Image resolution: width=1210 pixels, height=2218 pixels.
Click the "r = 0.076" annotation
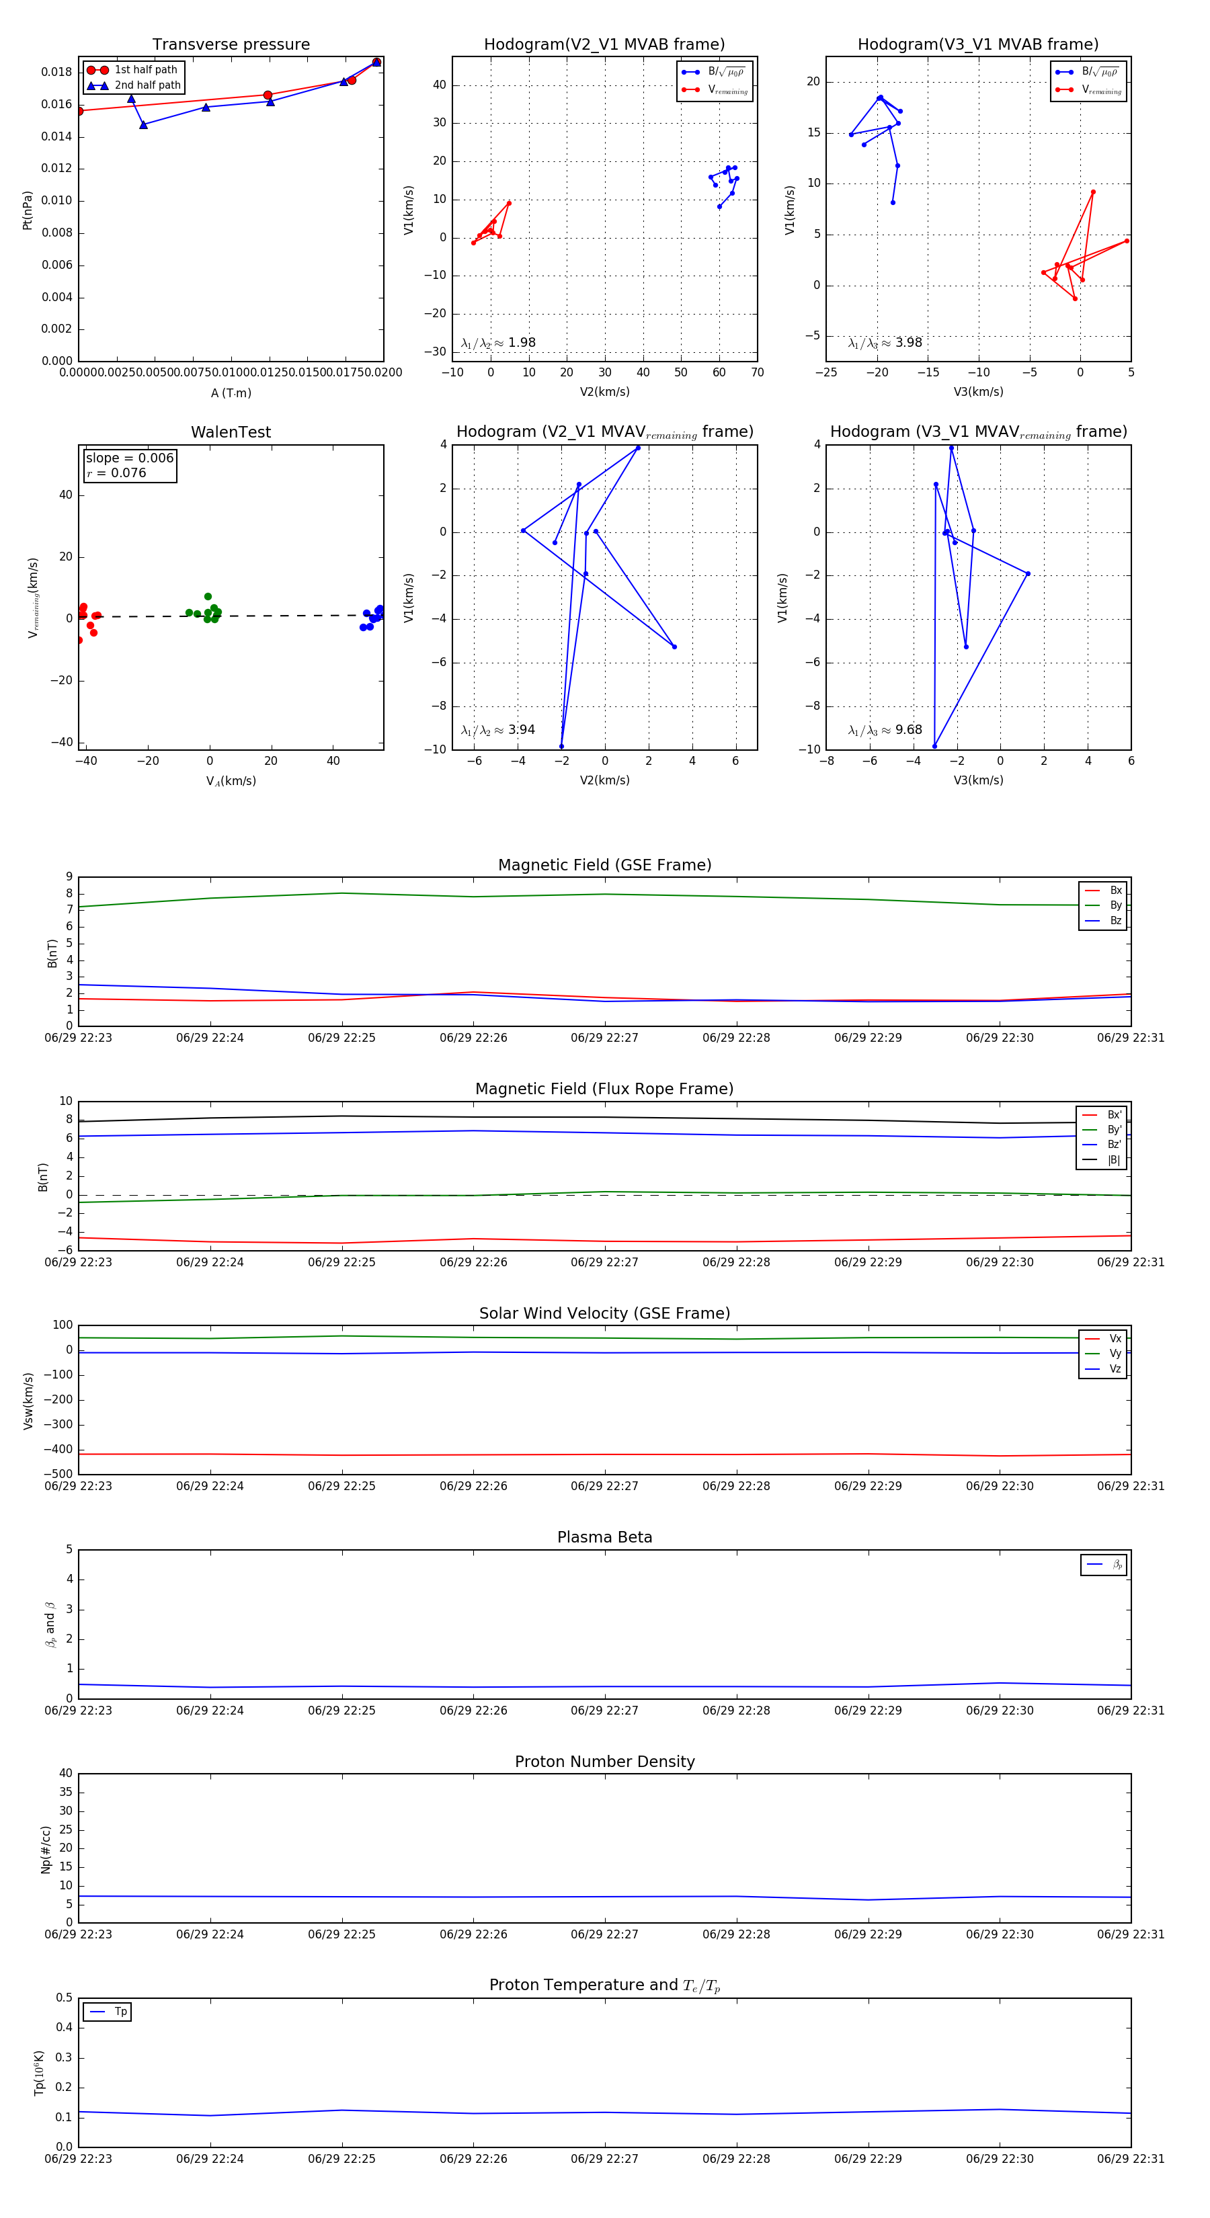pyautogui.click(x=116, y=473)
